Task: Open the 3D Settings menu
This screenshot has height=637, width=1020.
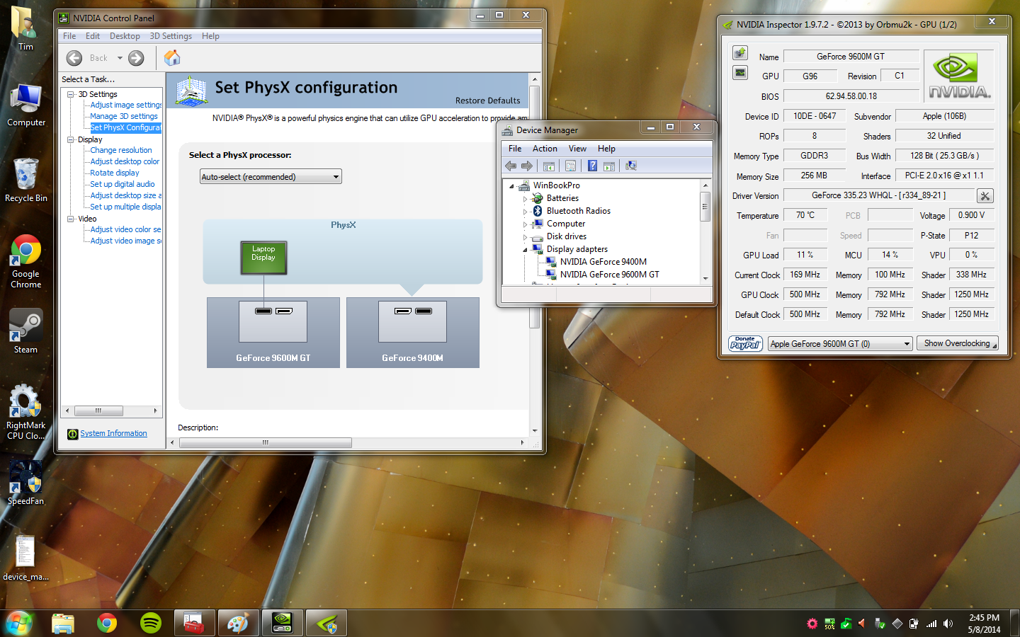Action: point(170,36)
